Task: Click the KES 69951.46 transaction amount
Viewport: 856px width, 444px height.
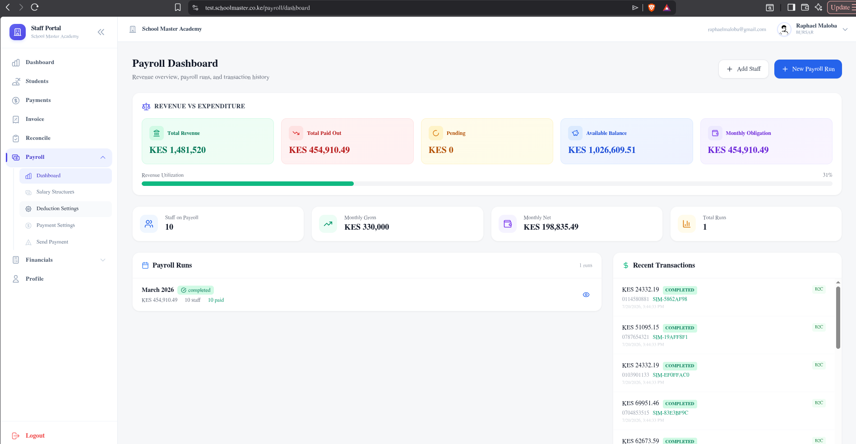Action: [x=640, y=403]
